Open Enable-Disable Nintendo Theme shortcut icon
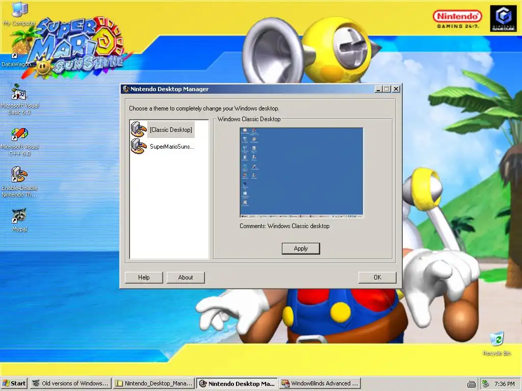The image size is (522, 391). [x=19, y=174]
